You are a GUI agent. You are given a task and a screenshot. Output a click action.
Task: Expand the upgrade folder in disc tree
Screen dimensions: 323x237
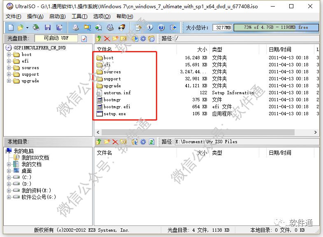[x=9, y=81]
